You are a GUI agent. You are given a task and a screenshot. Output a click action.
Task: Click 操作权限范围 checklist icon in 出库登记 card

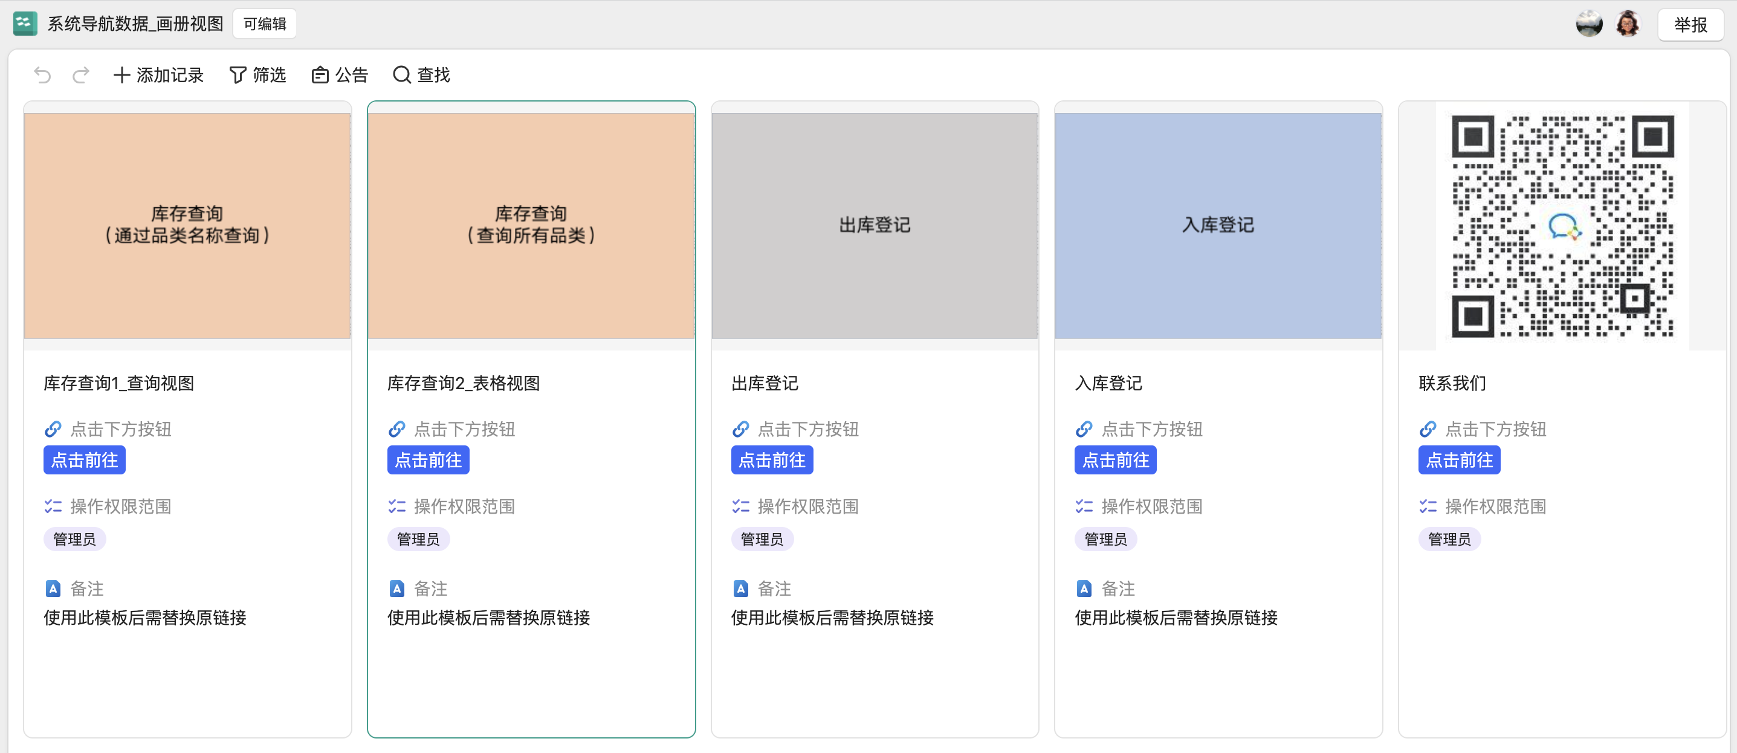point(741,506)
